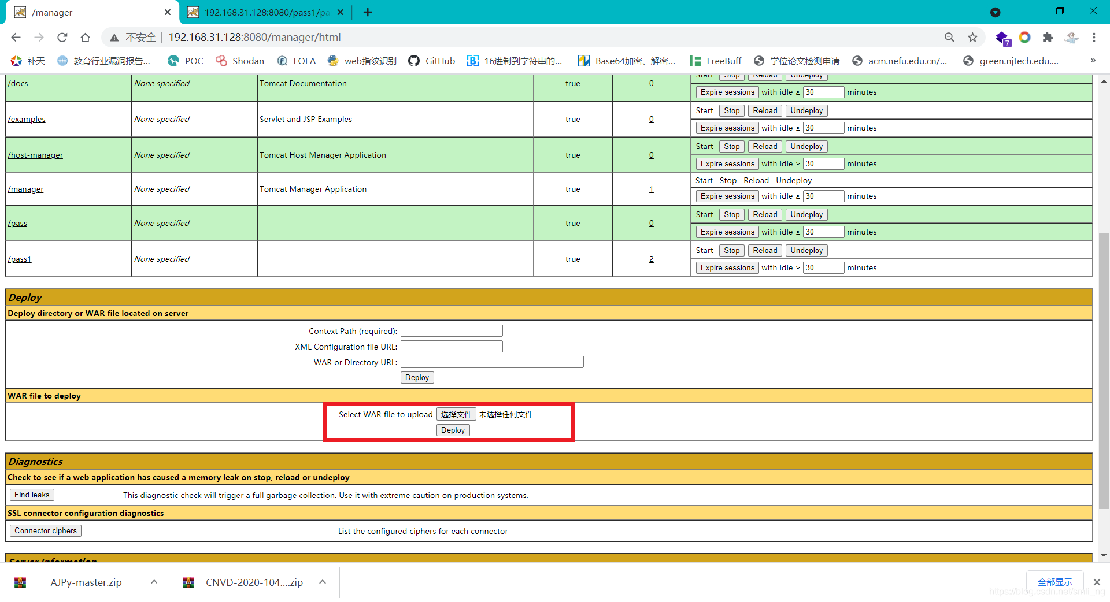Expand options for AJPy-master.zip download

tap(154, 582)
